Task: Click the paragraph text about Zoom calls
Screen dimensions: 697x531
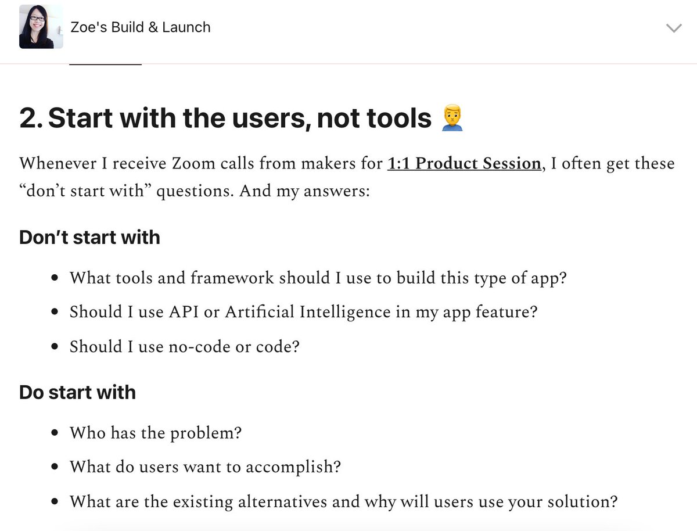Action: [347, 177]
